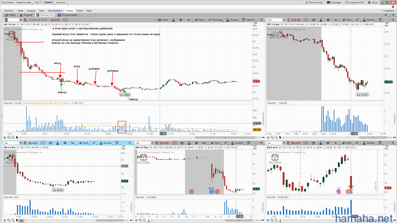This screenshot has height=223, width=397.
Task: Select the Flexible Grid sub-tab
Action: [45, 15]
